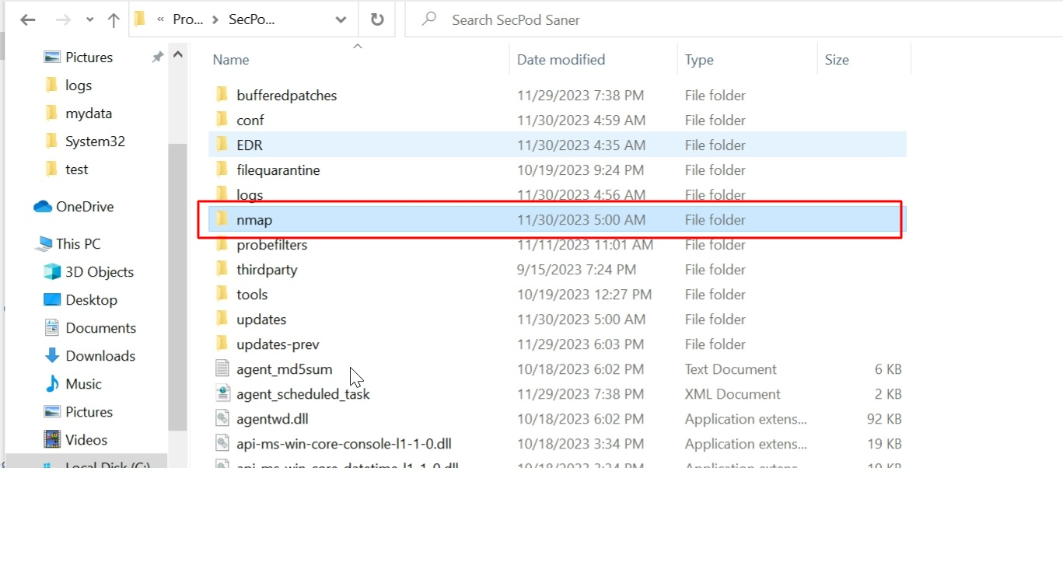
Task: Open OneDrive in the navigation pane
Action: [x=84, y=207]
